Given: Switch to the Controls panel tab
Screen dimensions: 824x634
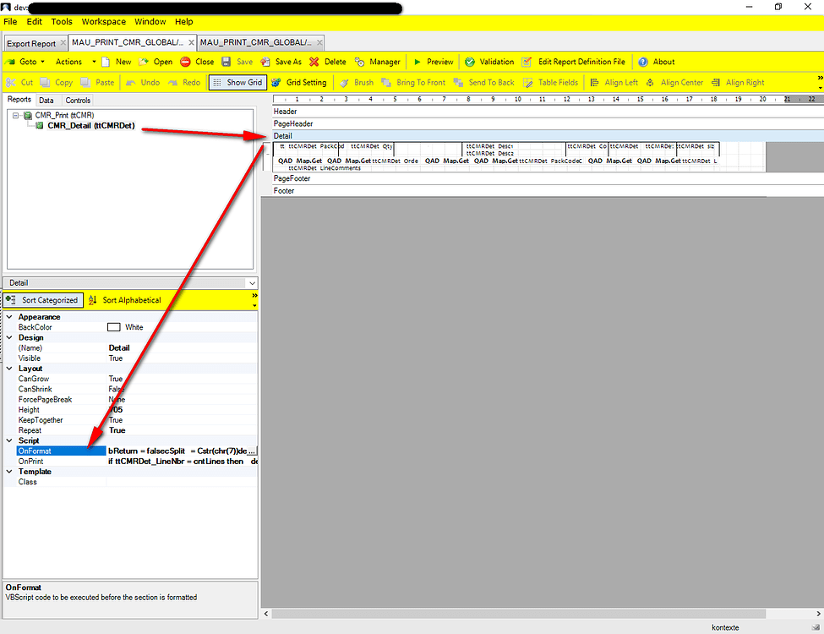Looking at the screenshot, I should pos(78,100).
